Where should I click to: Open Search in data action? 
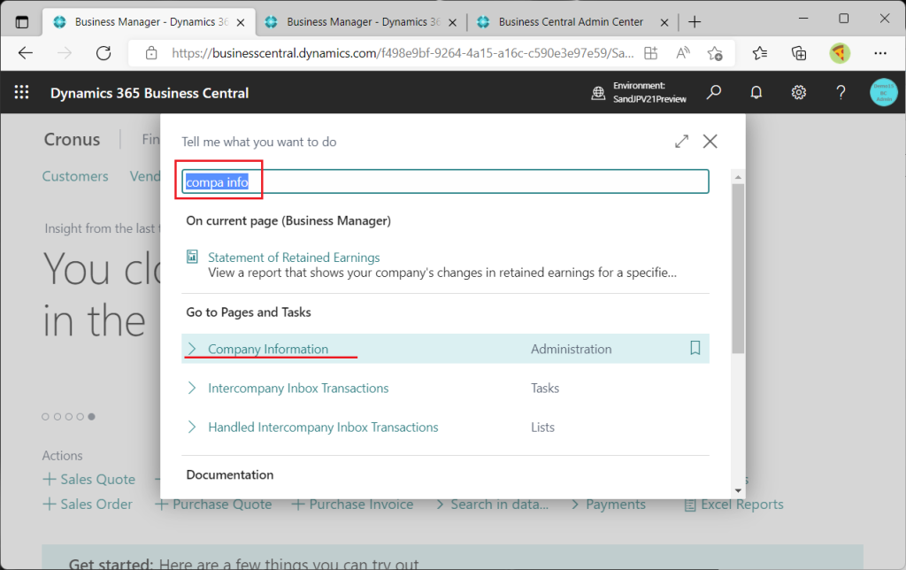[x=492, y=505]
